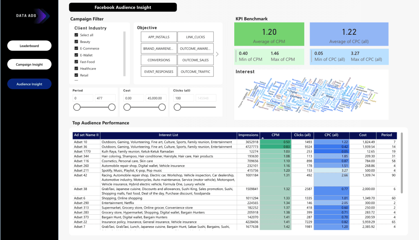Click the Cost maximum value field
The image size is (419, 240).
tap(156, 98)
